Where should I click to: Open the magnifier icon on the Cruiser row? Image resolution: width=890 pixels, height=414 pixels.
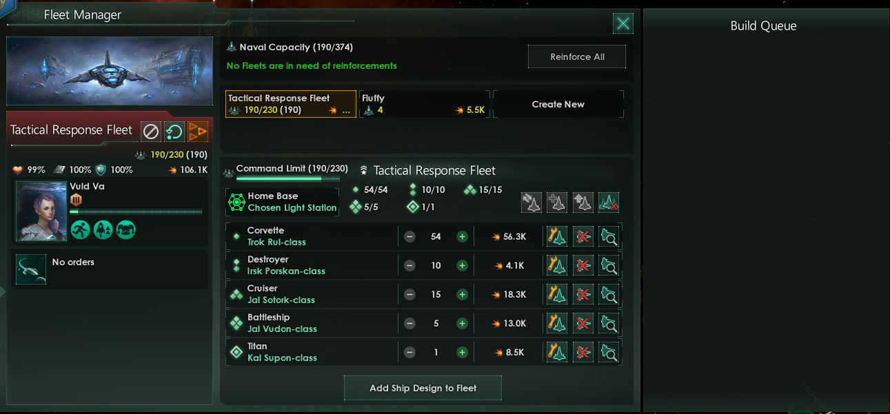click(609, 295)
